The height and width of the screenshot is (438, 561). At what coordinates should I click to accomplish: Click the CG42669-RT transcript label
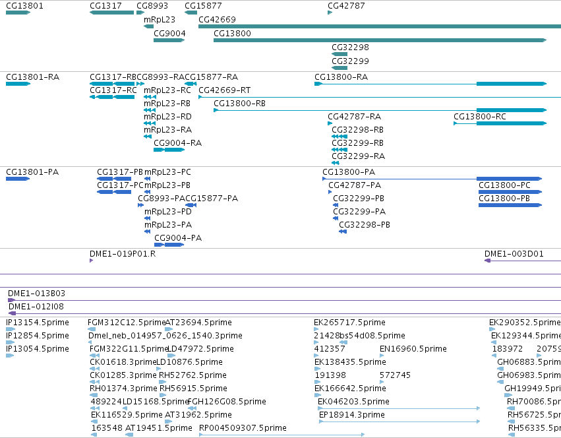click(225, 90)
